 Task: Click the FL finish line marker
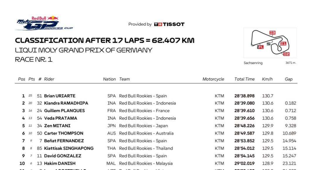[260, 47]
